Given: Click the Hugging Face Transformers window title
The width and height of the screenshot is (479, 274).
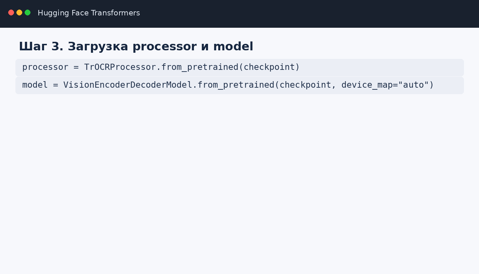Looking at the screenshot, I should point(89,13).
